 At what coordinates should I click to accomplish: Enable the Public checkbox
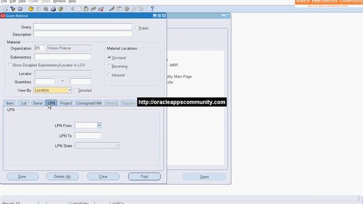(136, 28)
